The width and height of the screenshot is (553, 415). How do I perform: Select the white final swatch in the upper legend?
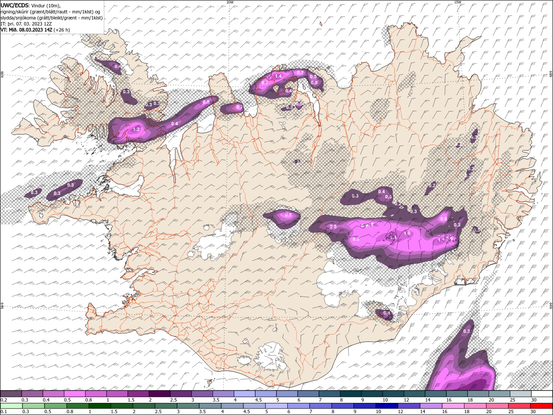(542, 393)
